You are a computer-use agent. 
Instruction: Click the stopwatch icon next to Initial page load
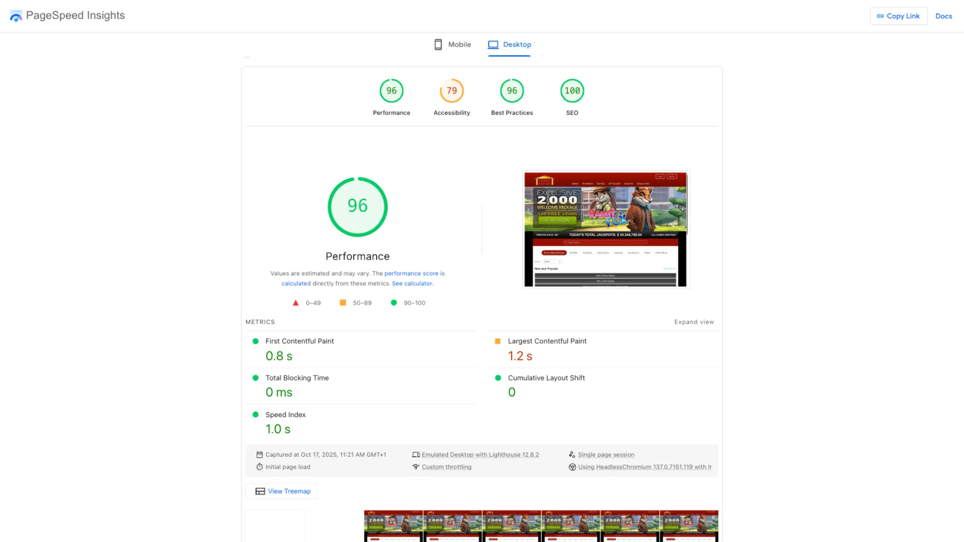(259, 467)
